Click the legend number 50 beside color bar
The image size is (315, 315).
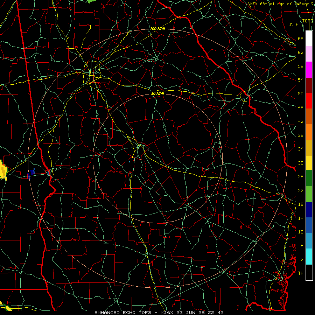[x=301, y=94]
